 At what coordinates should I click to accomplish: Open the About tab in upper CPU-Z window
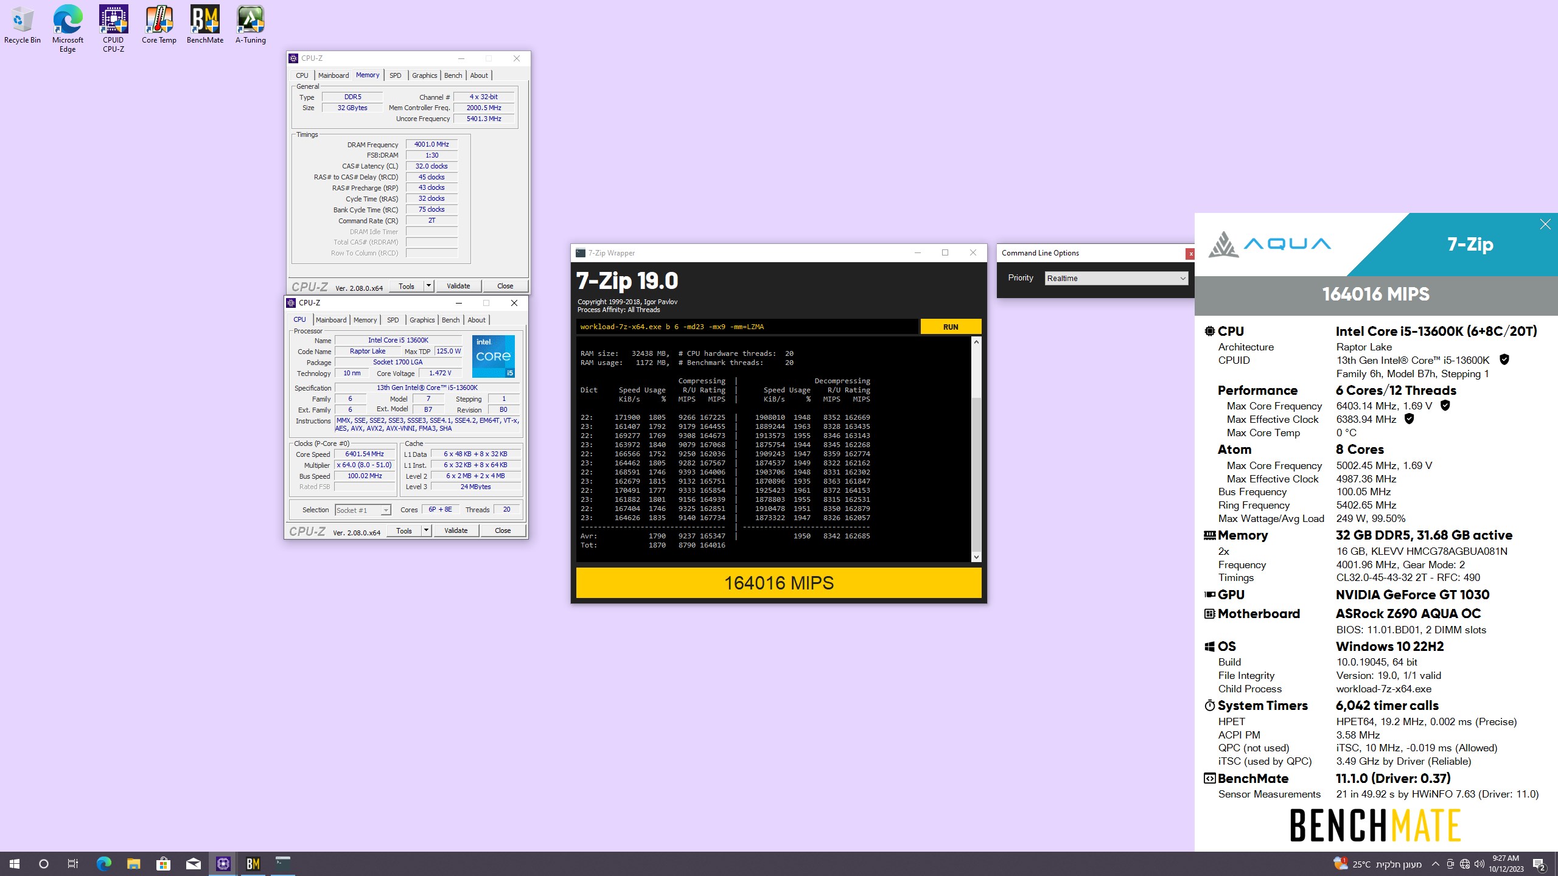click(x=479, y=75)
